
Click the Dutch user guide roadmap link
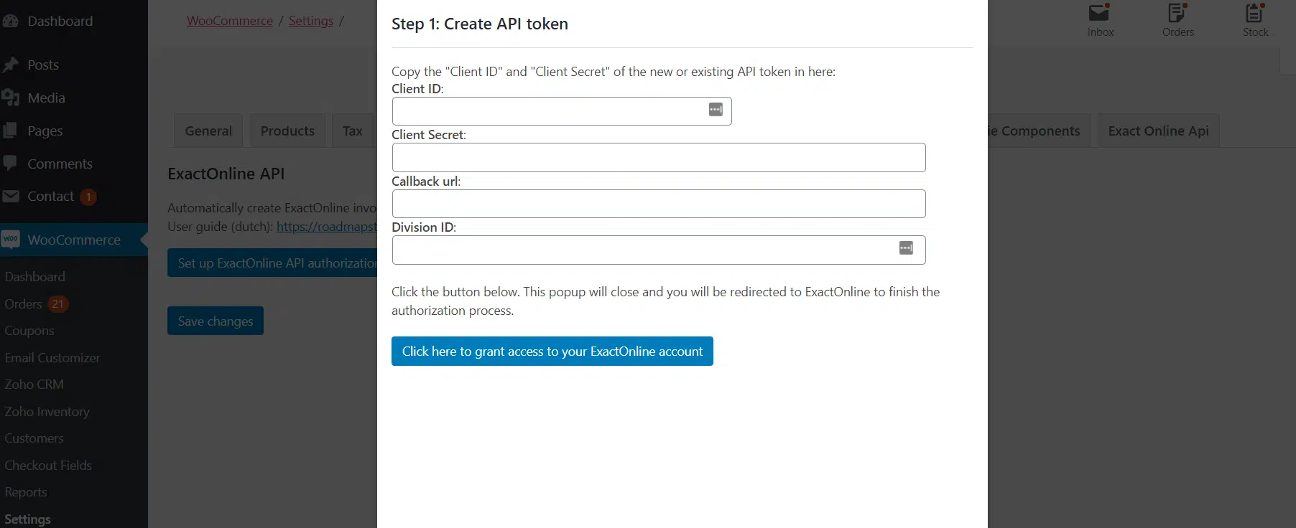pos(327,227)
